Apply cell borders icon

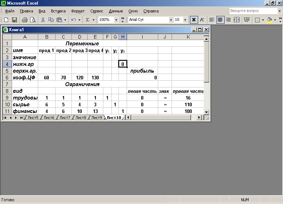pyautogui.click(x=257, y=20)
